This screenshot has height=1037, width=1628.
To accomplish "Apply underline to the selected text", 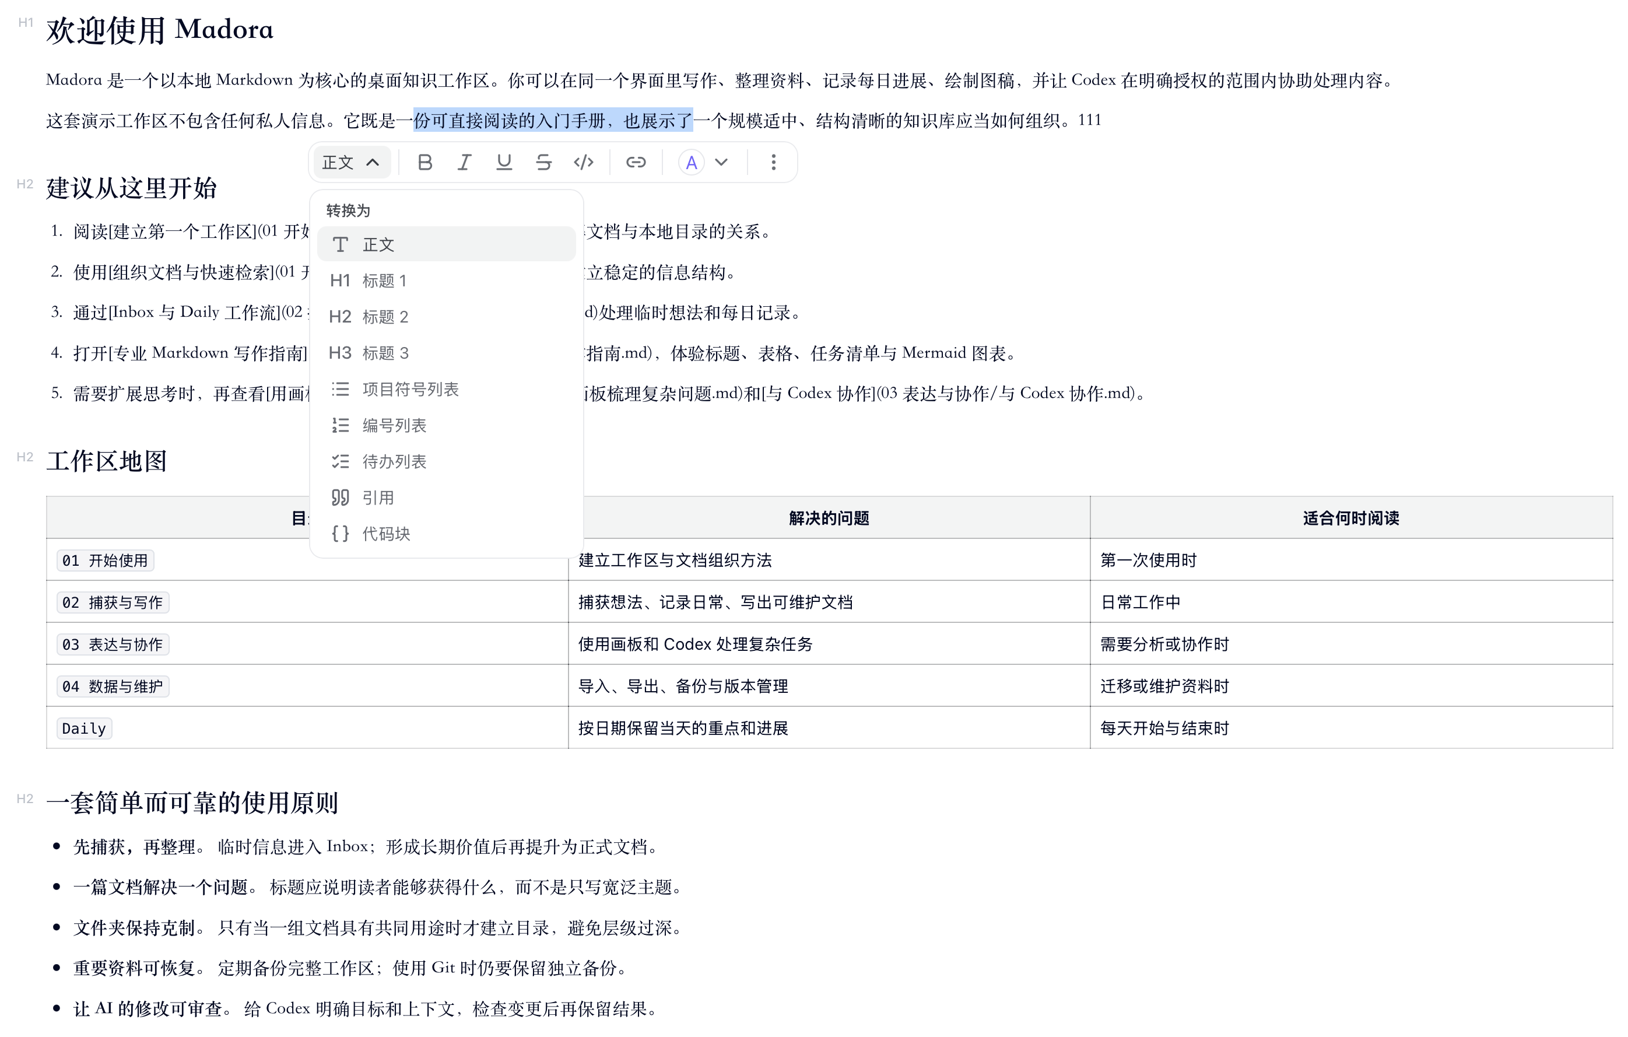I will coord(504,162).
